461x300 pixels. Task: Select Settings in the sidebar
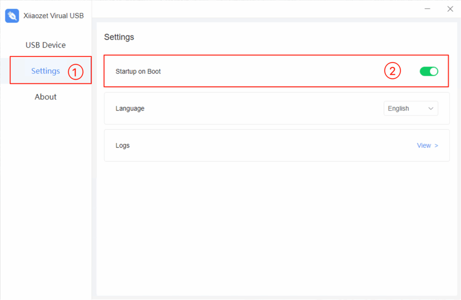pyautogui.click(x=45, y=71)
